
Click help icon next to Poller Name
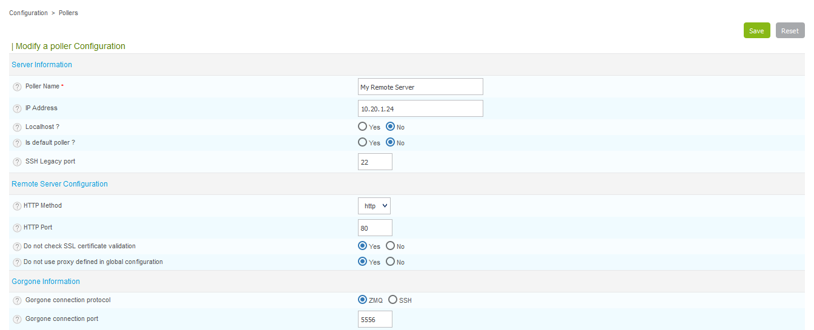click(x=17, y=87)
